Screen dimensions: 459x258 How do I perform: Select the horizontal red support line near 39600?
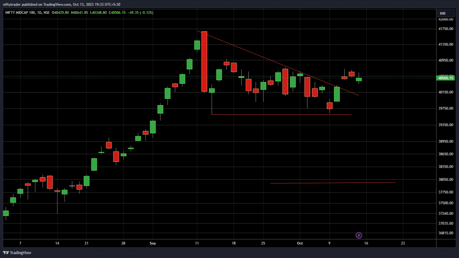tap(281, 114)
